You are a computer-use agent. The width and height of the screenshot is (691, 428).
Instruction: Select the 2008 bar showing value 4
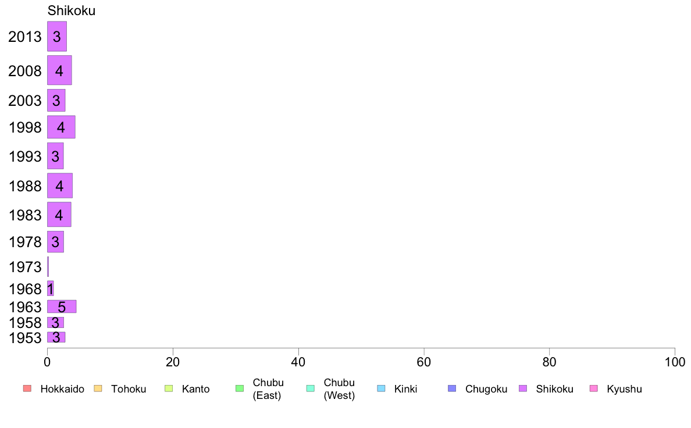59,70
